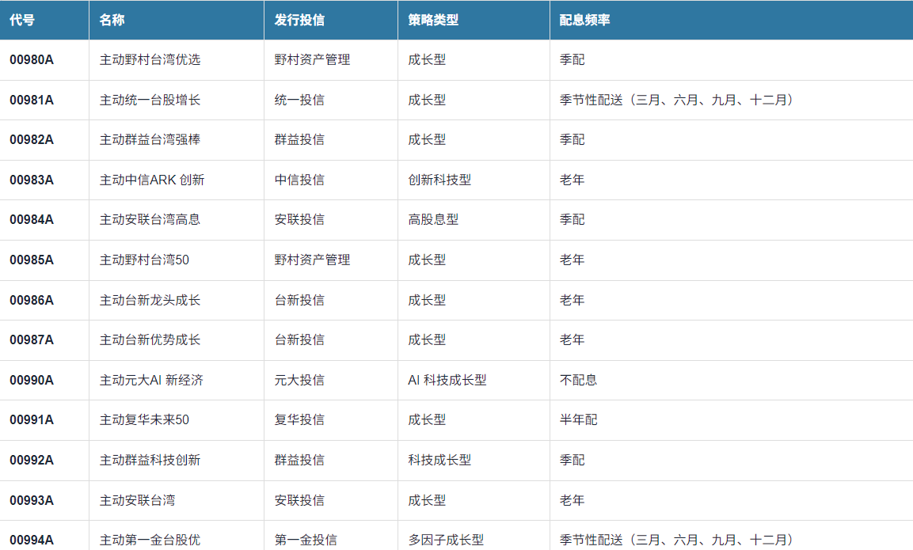
Task: Click dividend 季配 in 00992A row
Action: (572, 460)
